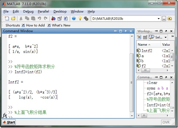Click the Cut scissors icon

[x=21, y=18]
